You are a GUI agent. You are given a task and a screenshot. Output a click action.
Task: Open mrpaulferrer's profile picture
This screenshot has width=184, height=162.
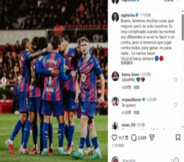[115, 101]
